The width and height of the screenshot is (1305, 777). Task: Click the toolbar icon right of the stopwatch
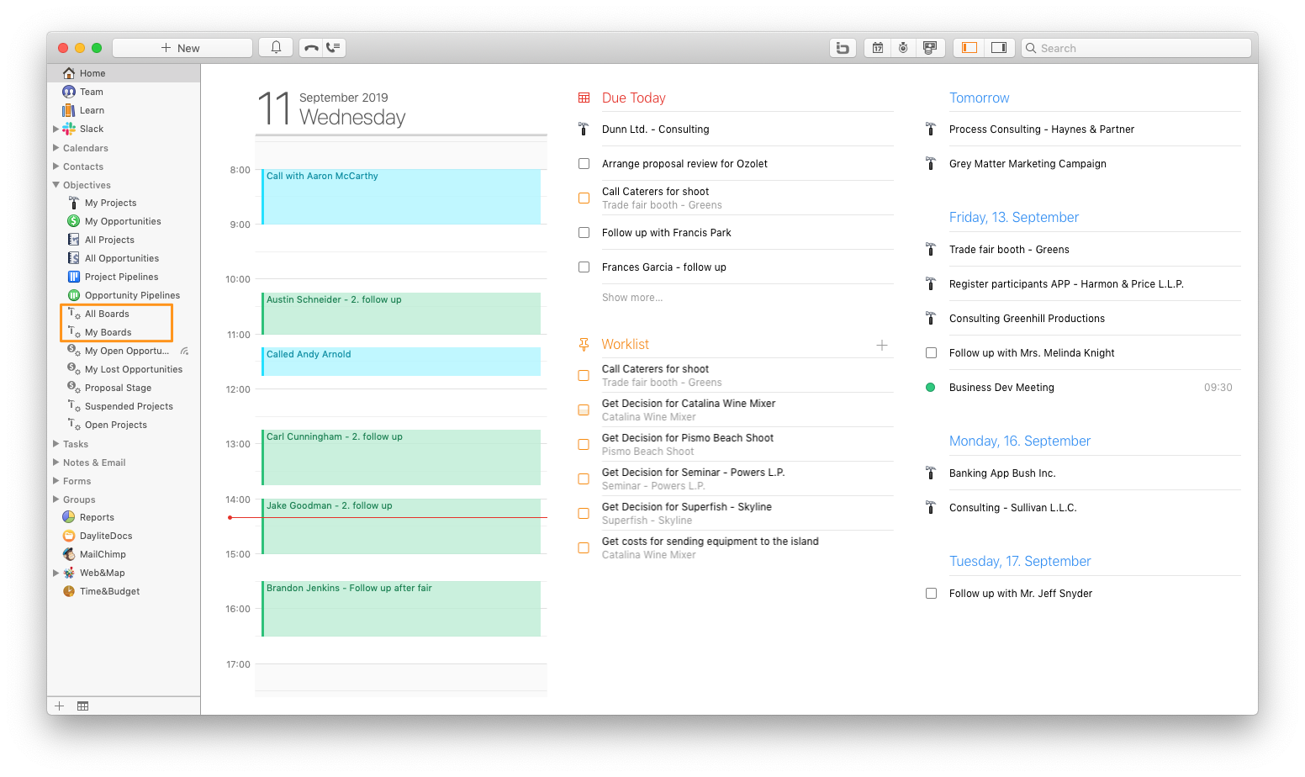(930, 48)
